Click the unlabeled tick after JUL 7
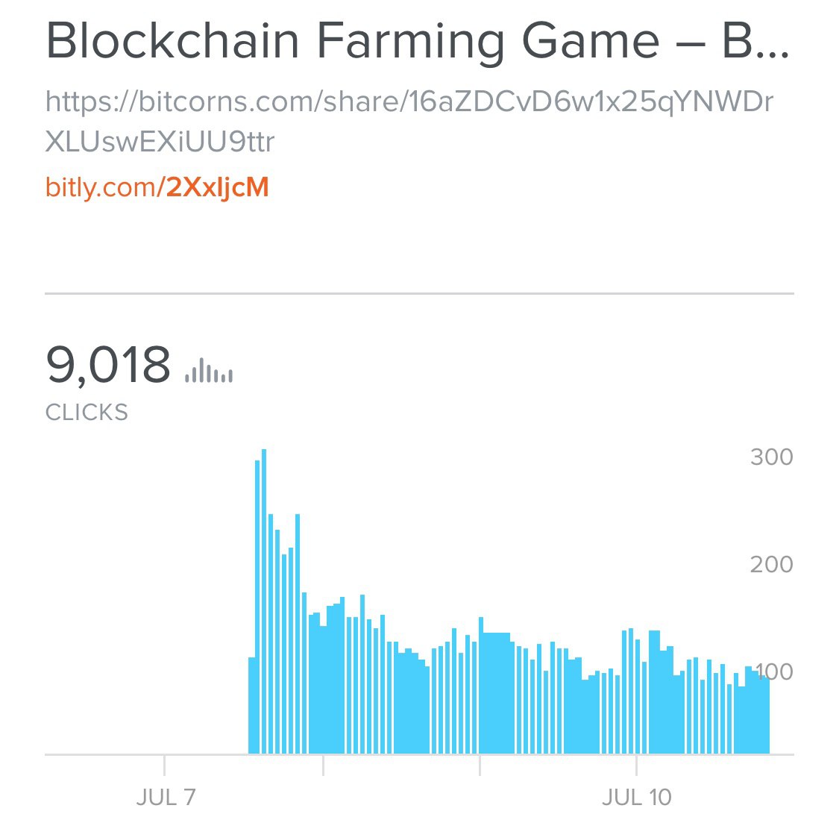Viewport: 839px width, 820px height. (x=323, y=765)
